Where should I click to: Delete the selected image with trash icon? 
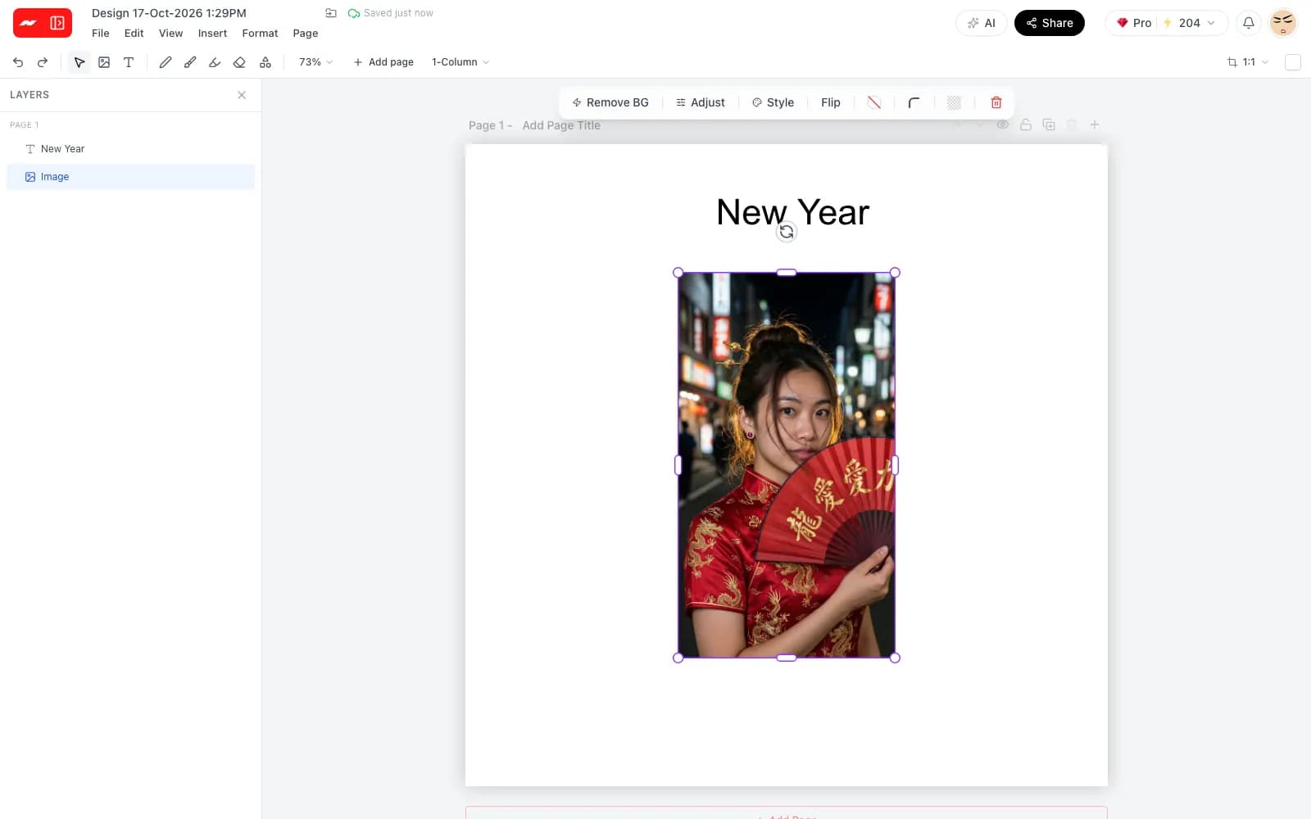tap(996, 102)
